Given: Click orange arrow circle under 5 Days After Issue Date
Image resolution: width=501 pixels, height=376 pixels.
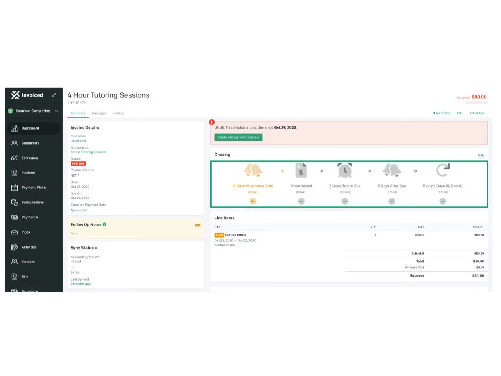Looking at the screenshot, I should pos(253,201).
